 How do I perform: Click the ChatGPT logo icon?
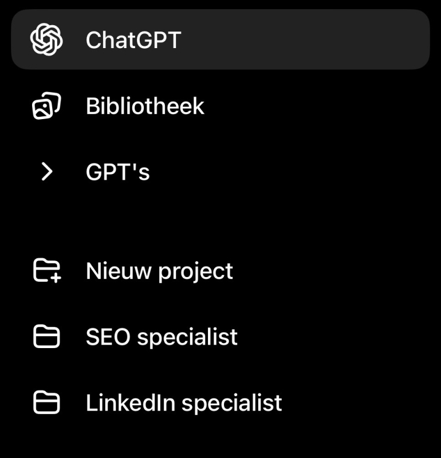pyautogui.click(x=46, y=40)
